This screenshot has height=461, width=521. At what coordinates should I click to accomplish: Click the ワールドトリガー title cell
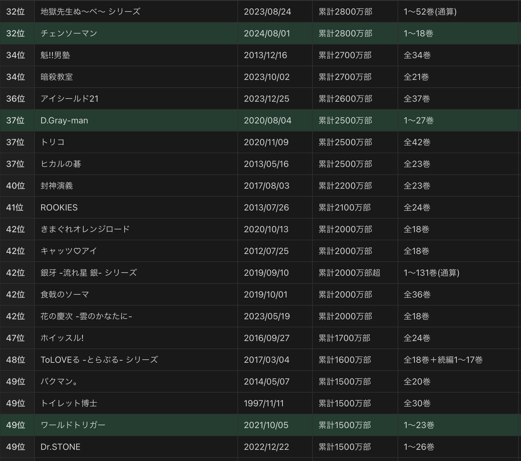coord(73,425)
